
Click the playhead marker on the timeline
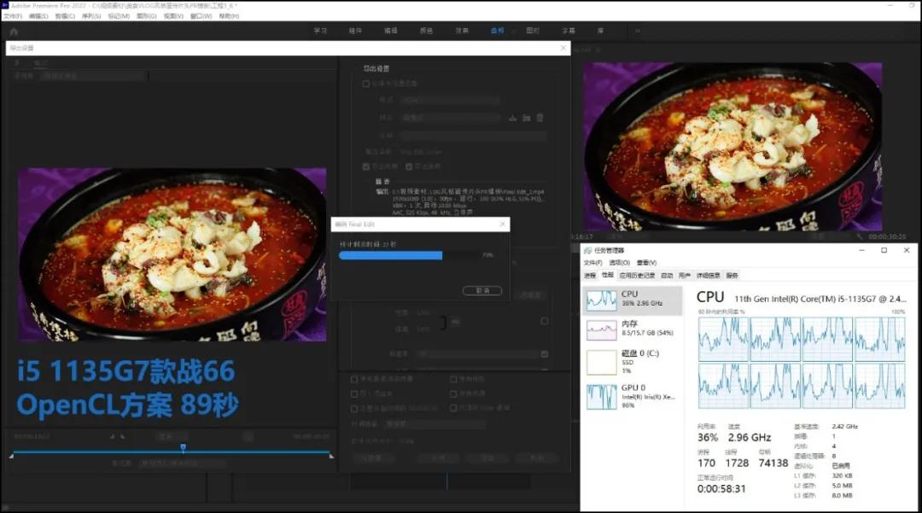[x=183, y=446]
